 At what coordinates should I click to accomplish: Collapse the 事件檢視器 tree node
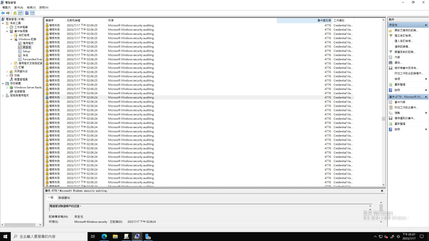[x=7, y=31]
